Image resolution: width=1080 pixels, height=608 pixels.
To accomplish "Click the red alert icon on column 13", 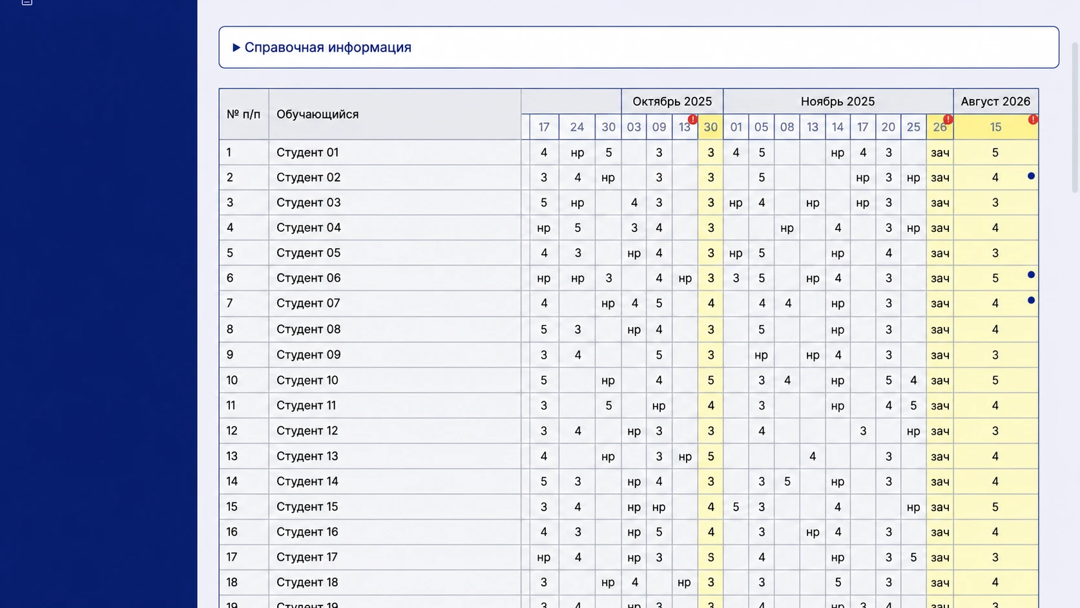I will (692, 120).
